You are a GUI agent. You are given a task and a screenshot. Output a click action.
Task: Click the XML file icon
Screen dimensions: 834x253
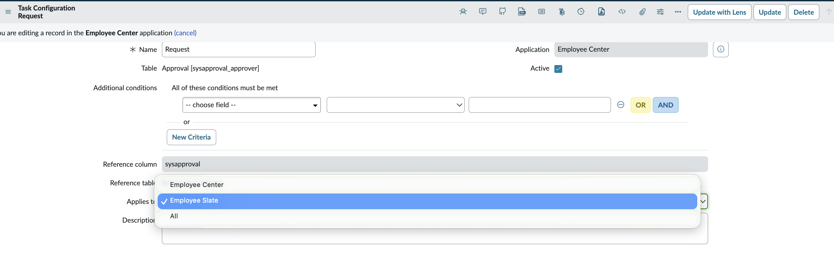tap(522, 12)
